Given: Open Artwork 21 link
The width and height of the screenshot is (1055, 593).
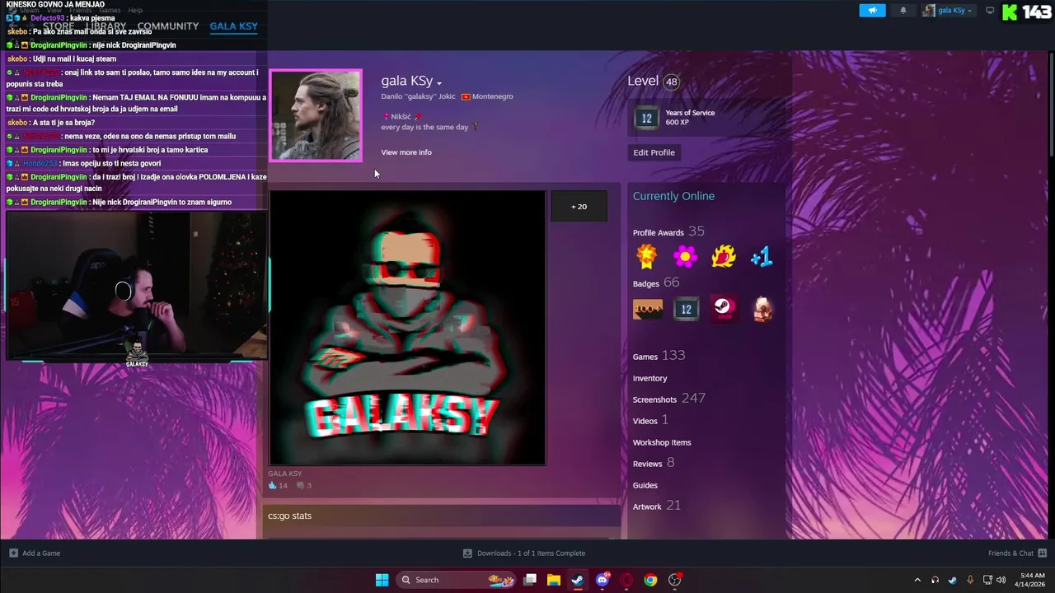Looking at the screenshot, I should (x=656, y=506).
